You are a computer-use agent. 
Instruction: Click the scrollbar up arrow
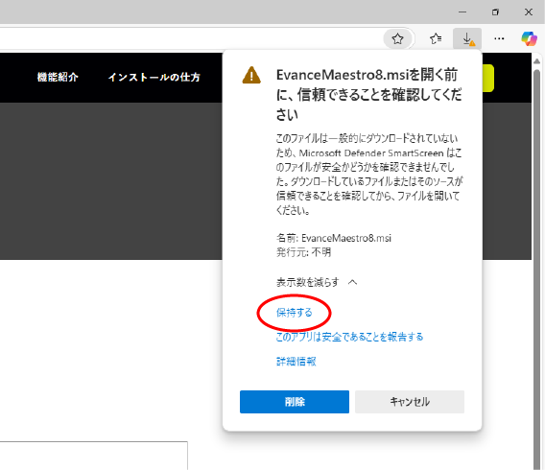tap(537, 61)
